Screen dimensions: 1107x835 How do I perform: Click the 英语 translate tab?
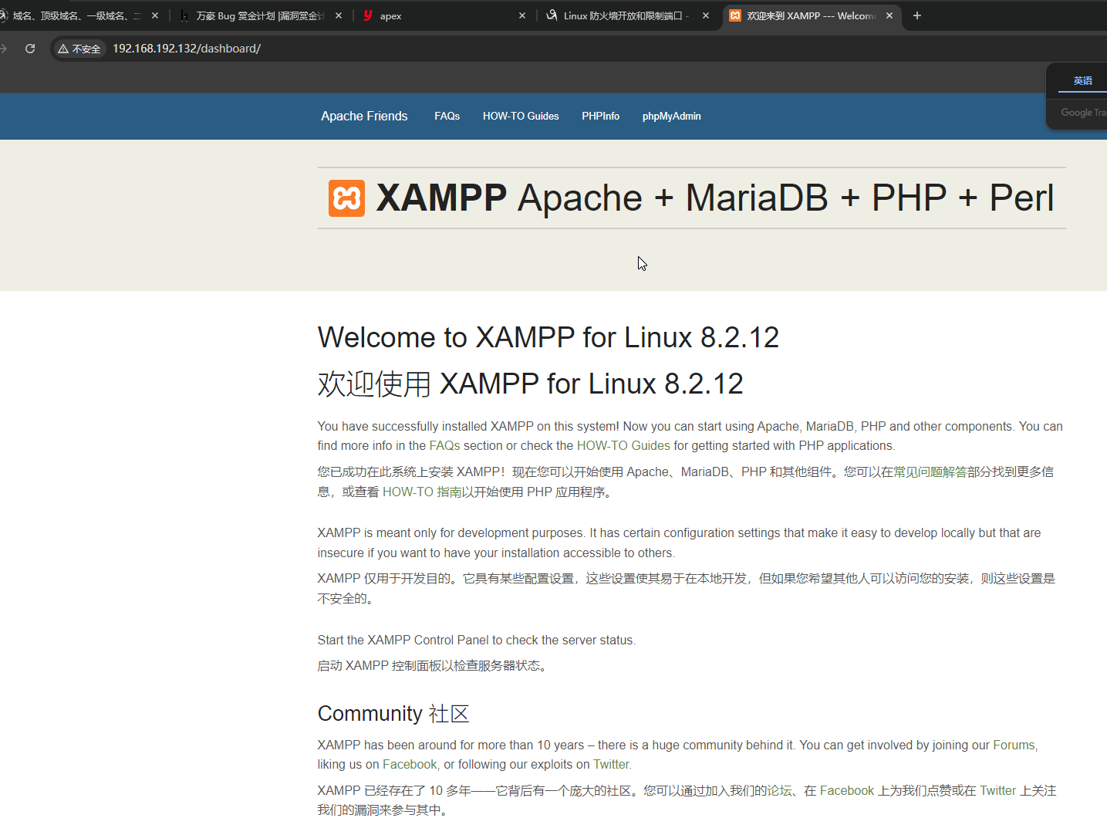coord(1083,81)
